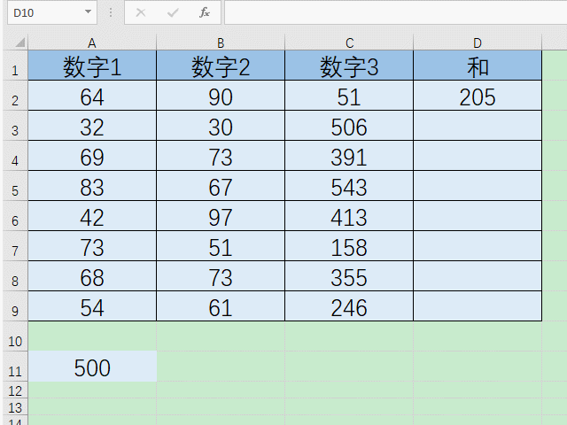Open the Name Box dropdown arrow
Screen dimensions: 567x425
[88, 12]
